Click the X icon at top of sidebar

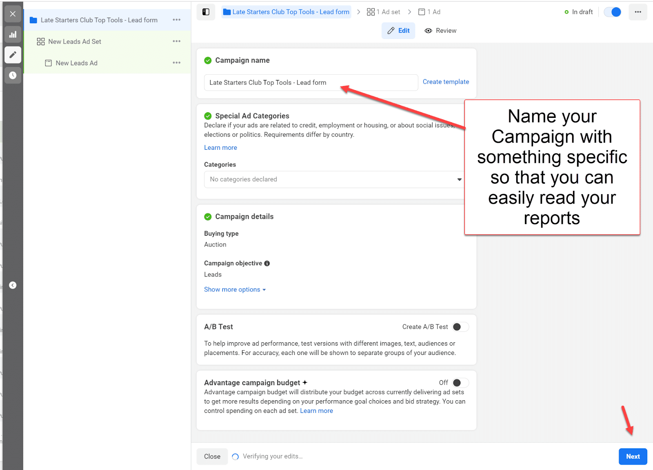click(x=13, y=14)
